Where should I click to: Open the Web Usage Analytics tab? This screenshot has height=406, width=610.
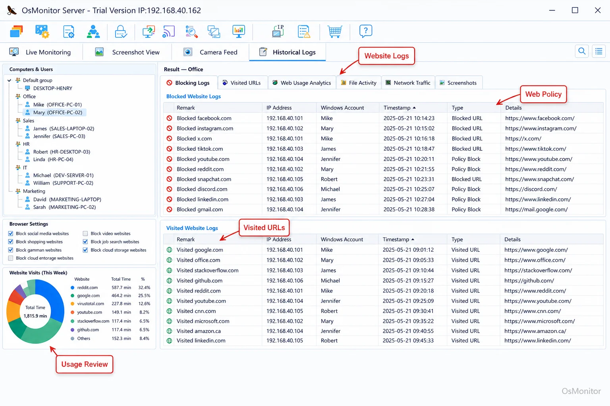coord(302,82)
